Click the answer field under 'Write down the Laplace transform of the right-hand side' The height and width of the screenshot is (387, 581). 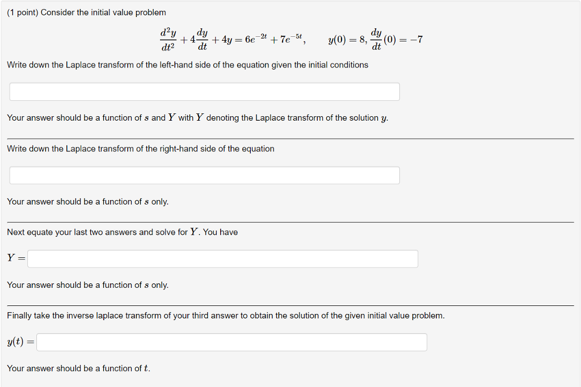click(204, 175)
